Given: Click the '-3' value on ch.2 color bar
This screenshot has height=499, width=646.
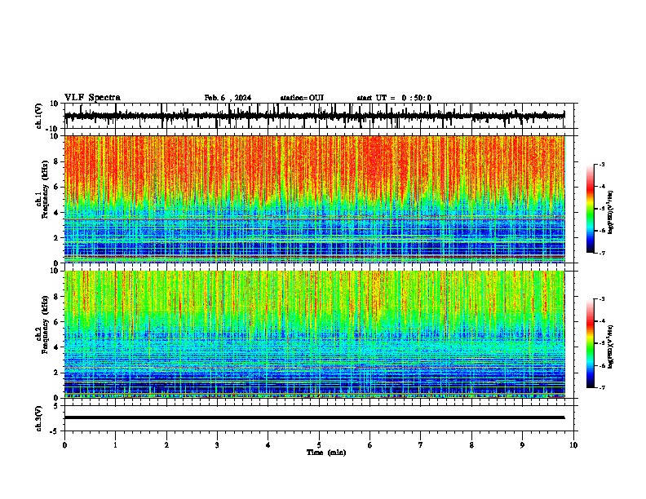Looking at the screenshot, I should (602, 299).
